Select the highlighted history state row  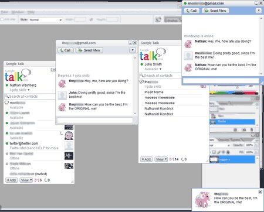pos(232,122)
